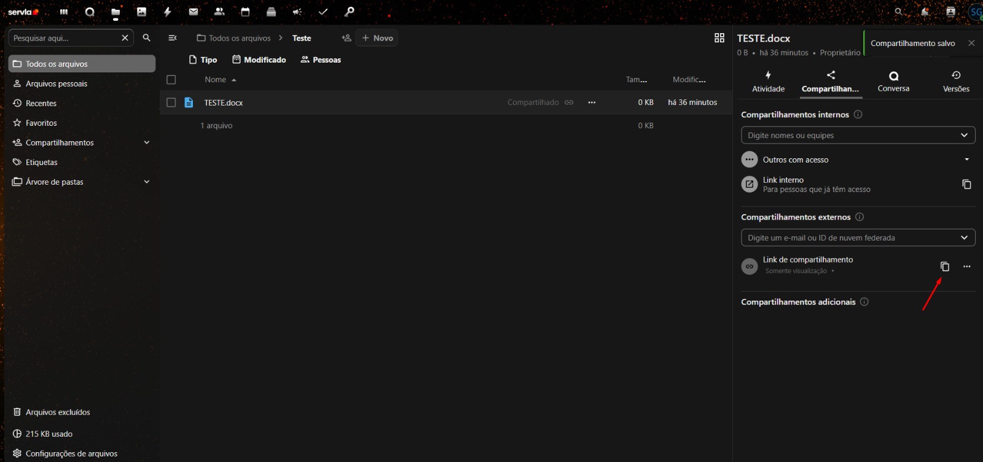Image resolution: width=983 pixels, height=462 pixels.
Task: Select the Compartilhamento tab
Action: 831,82
